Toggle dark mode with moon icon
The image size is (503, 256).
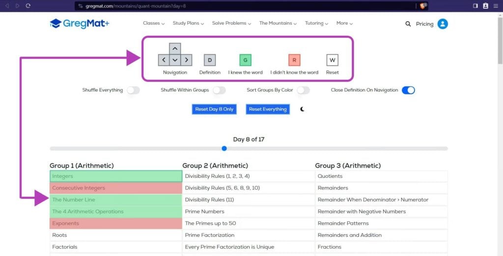coord(302,109)
